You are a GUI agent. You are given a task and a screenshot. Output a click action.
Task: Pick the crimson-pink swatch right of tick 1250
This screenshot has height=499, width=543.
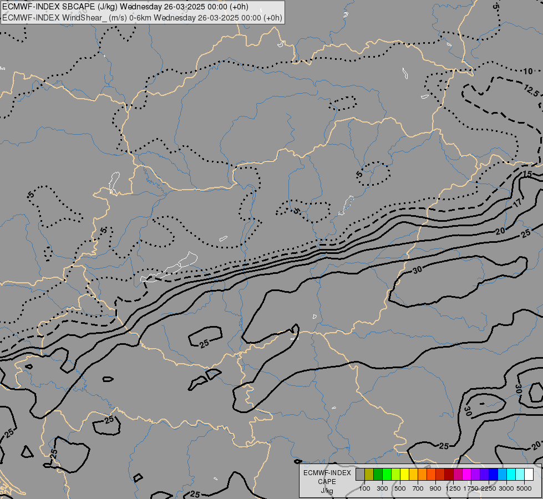coord(458,474)
